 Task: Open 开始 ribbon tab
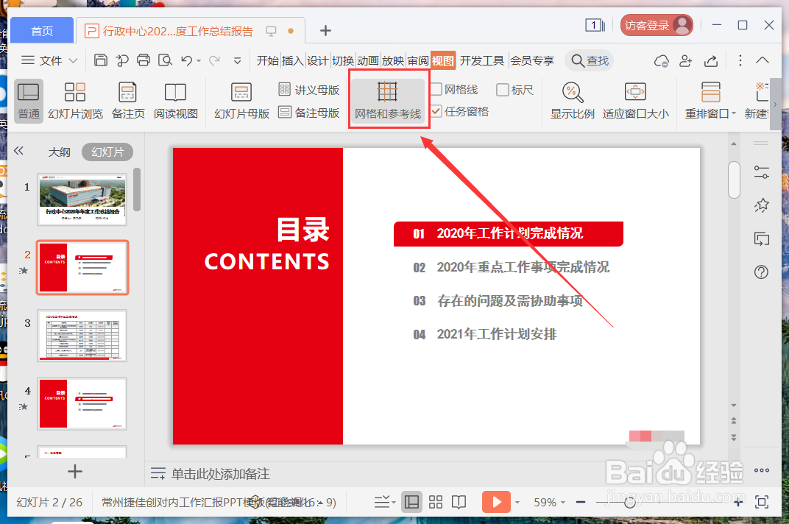[x=267, y=61]
